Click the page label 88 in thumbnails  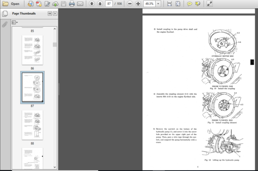[32, 144]
